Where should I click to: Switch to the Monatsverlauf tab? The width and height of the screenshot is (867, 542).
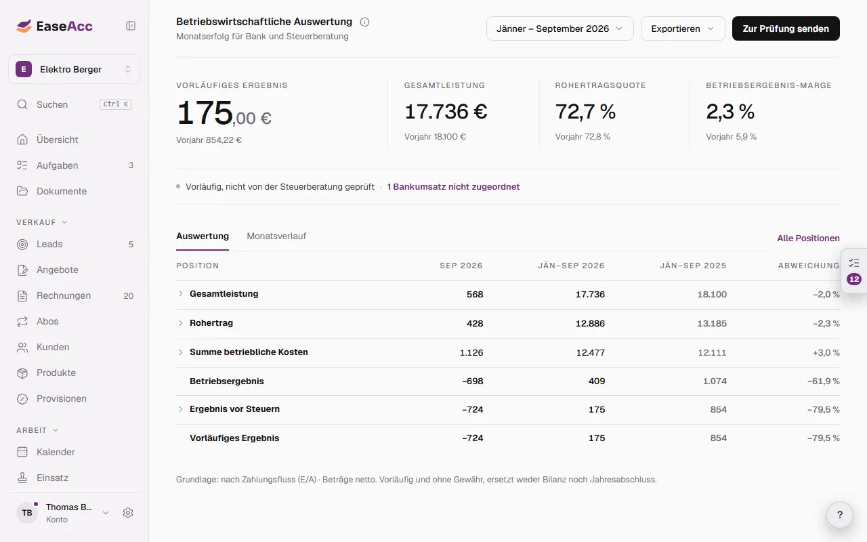(276, 236)
